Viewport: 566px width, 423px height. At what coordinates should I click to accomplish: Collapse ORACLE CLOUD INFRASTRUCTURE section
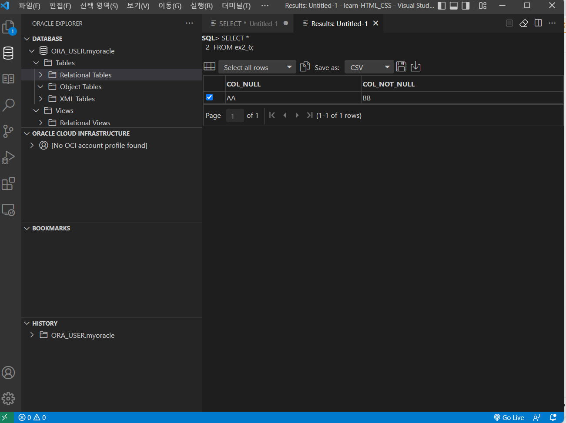(27, 133)
